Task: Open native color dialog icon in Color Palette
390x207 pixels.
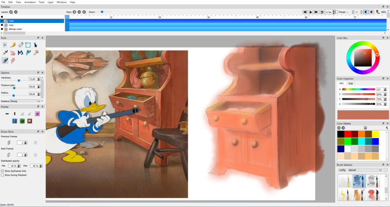Action: [365, 128]
